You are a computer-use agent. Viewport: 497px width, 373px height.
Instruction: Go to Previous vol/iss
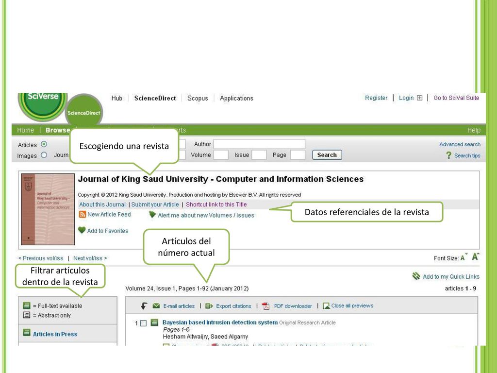coord(41,258)
